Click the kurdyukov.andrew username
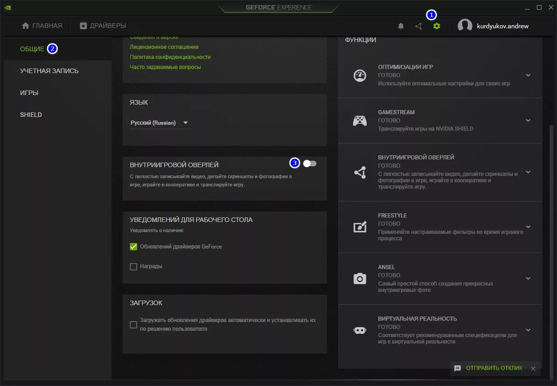This screenshot has width=557, height=386. click(503, 26)
